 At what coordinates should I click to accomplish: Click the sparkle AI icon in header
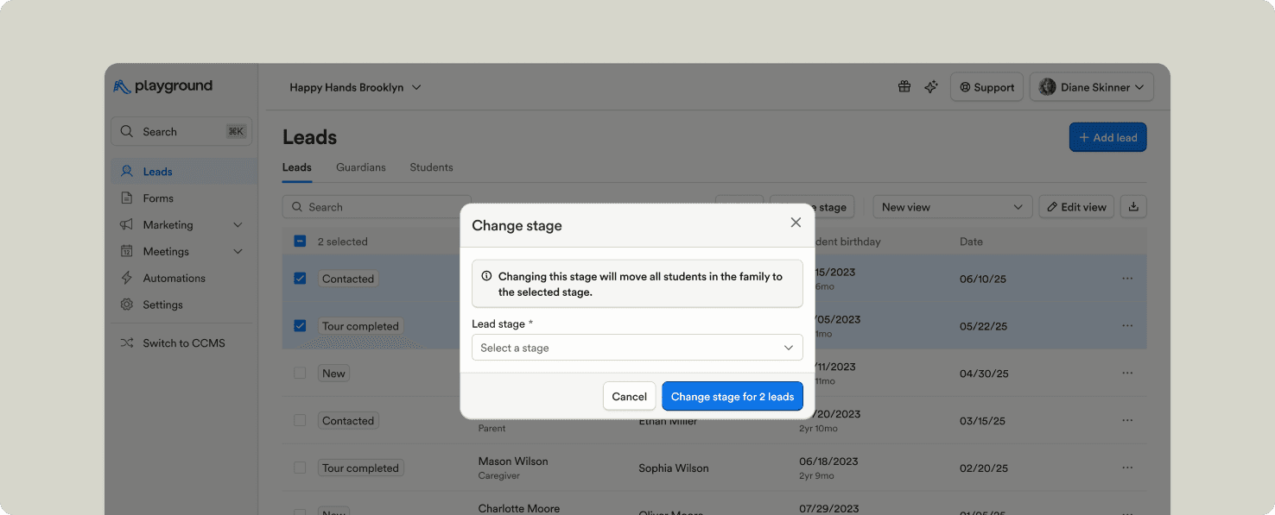pyautogui.click(x=931, y=87)
